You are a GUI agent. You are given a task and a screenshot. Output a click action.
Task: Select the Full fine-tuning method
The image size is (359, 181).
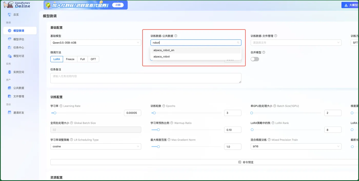[82, 59]
